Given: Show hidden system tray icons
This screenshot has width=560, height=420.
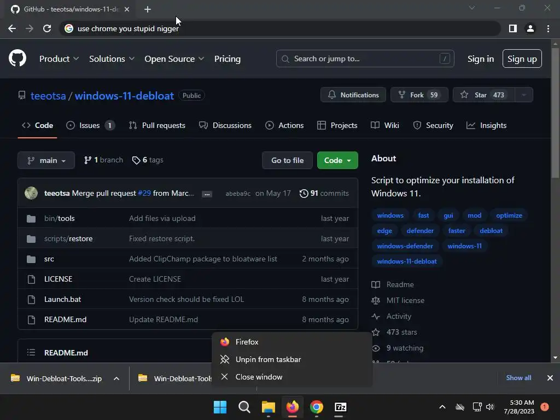Looking at the screenshot, I should pos(442,407).
